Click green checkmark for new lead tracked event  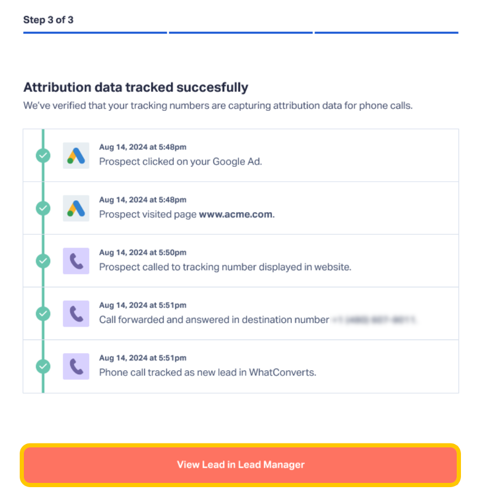[43, 366]
